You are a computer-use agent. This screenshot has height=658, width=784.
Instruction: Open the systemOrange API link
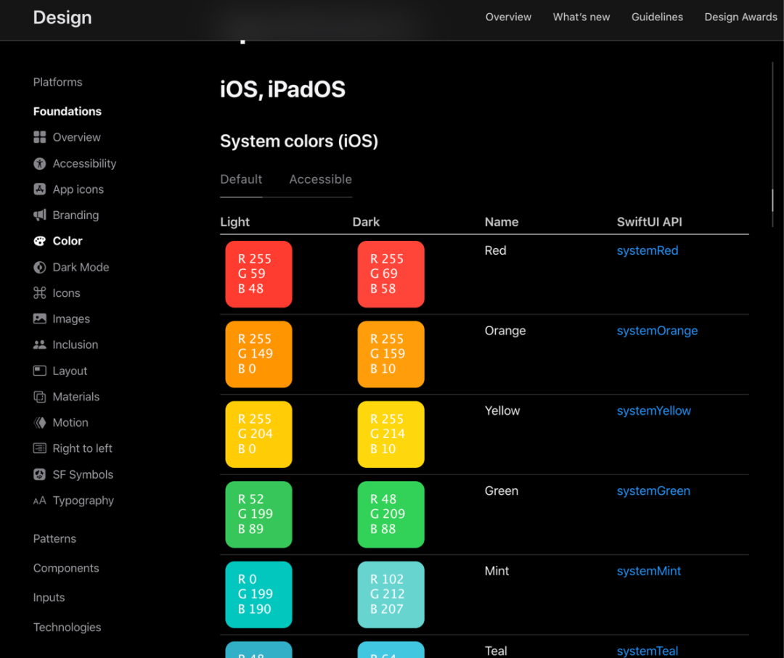click(x=657, y=331)
